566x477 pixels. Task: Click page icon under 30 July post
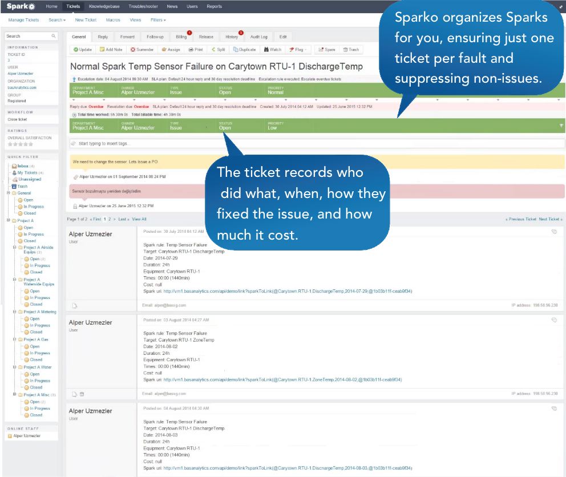75,306
